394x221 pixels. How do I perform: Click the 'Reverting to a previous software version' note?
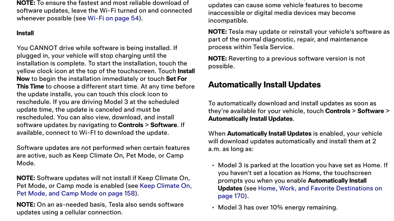(287, 62)
